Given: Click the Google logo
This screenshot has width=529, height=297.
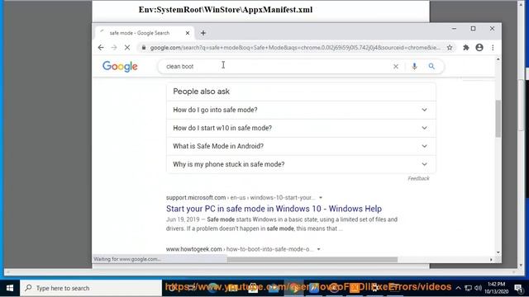Looking at the screenshot, I should (120, 66).
